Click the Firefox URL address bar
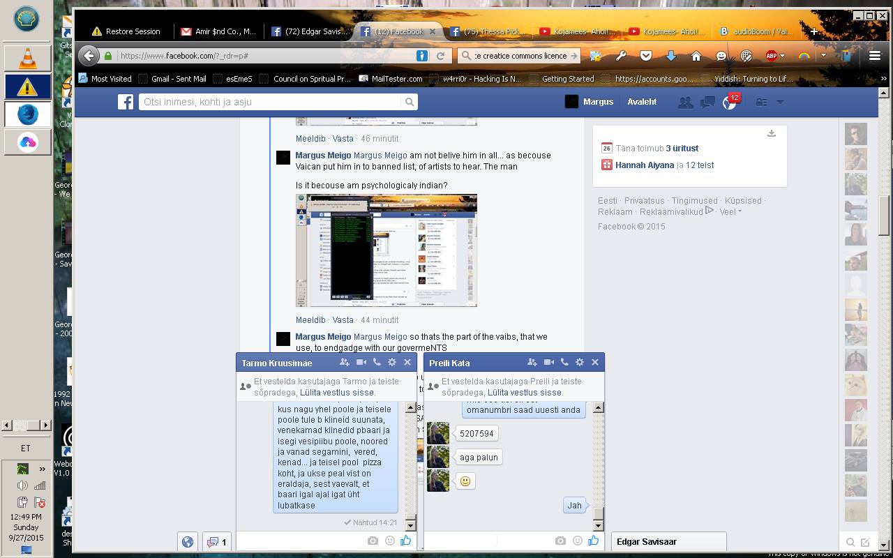Screen dimensions: 893x558 [x=265, y=56]
